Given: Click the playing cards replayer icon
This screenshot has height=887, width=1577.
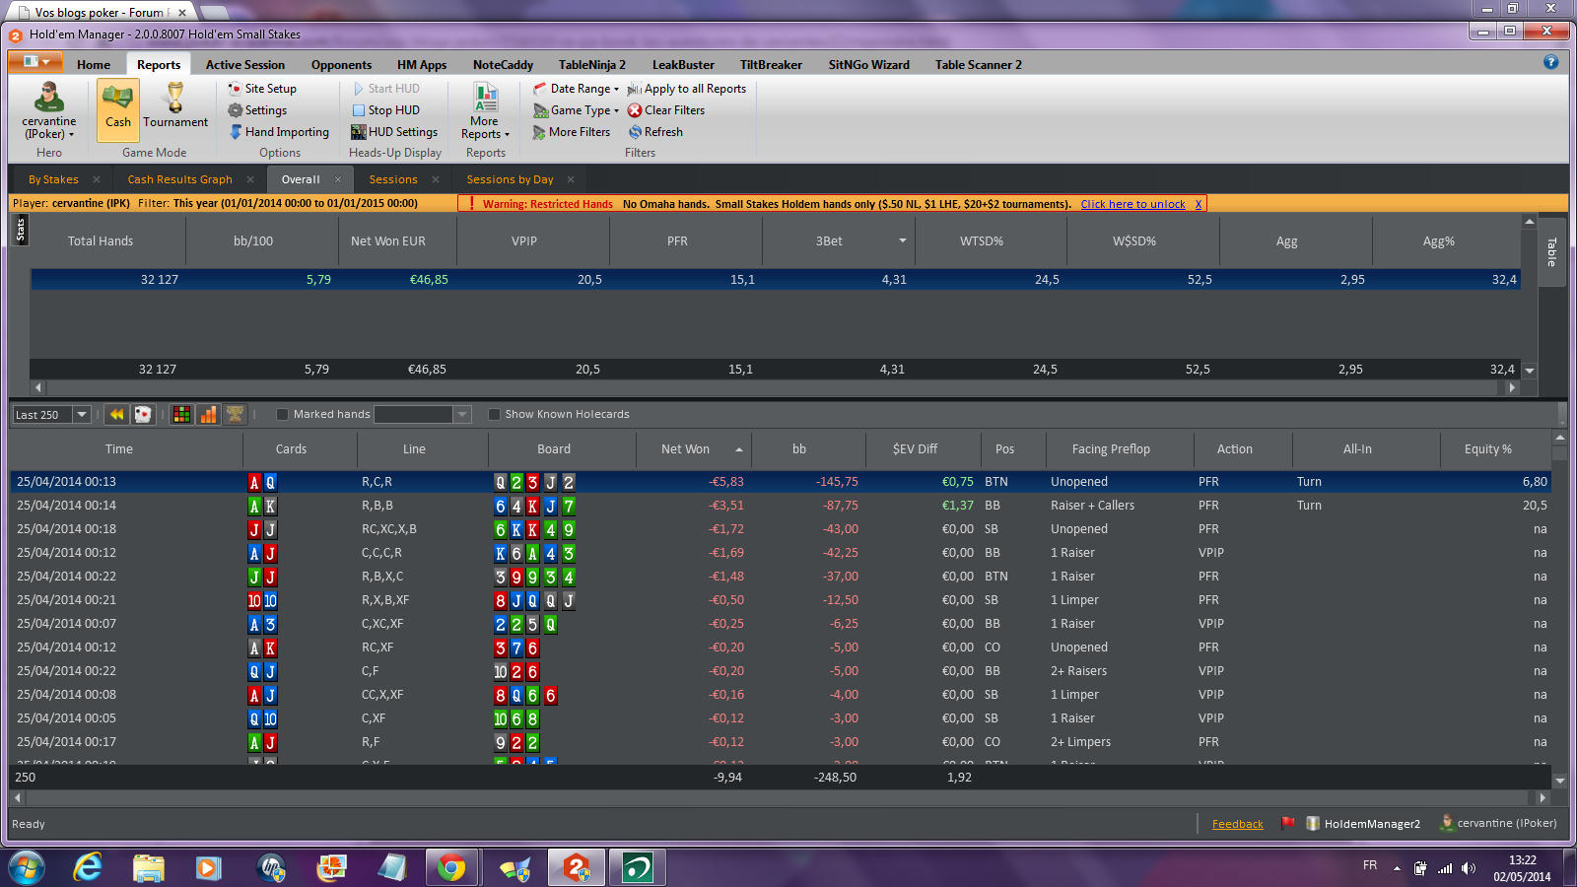Looking at the screenshot, I should [143, 415].
